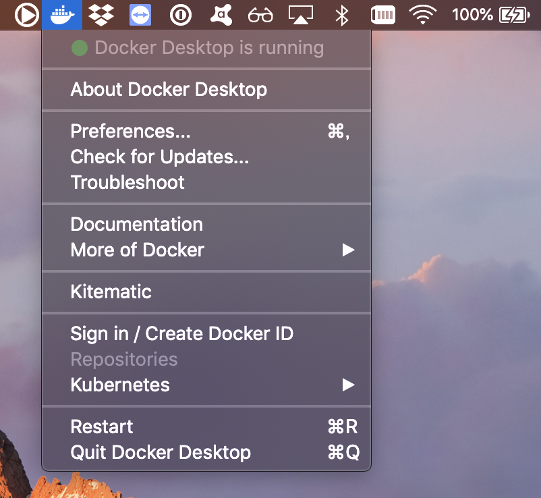Open the 1Password menu bar icon
This screenshot has height=498, width=541.
click(x=181, y=15)
